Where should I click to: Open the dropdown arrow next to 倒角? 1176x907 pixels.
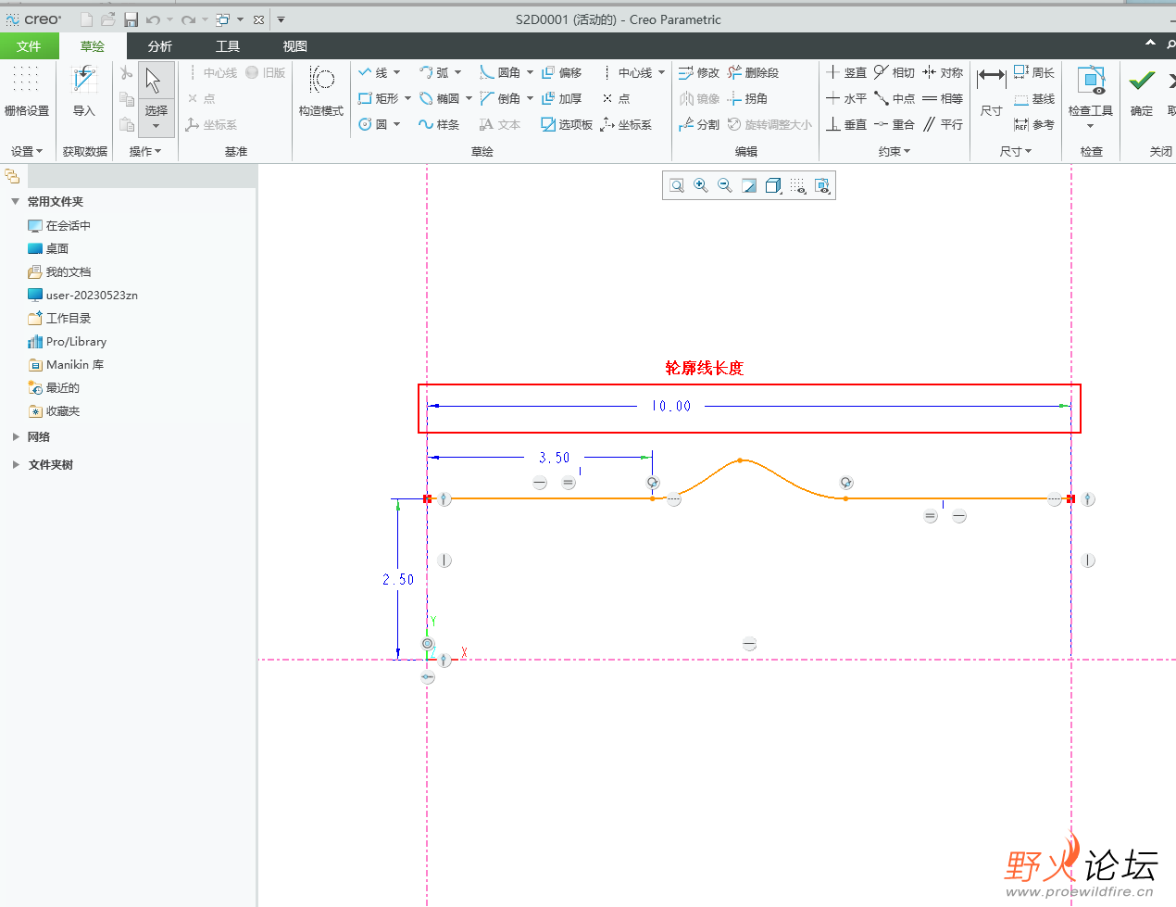[530, 98]
